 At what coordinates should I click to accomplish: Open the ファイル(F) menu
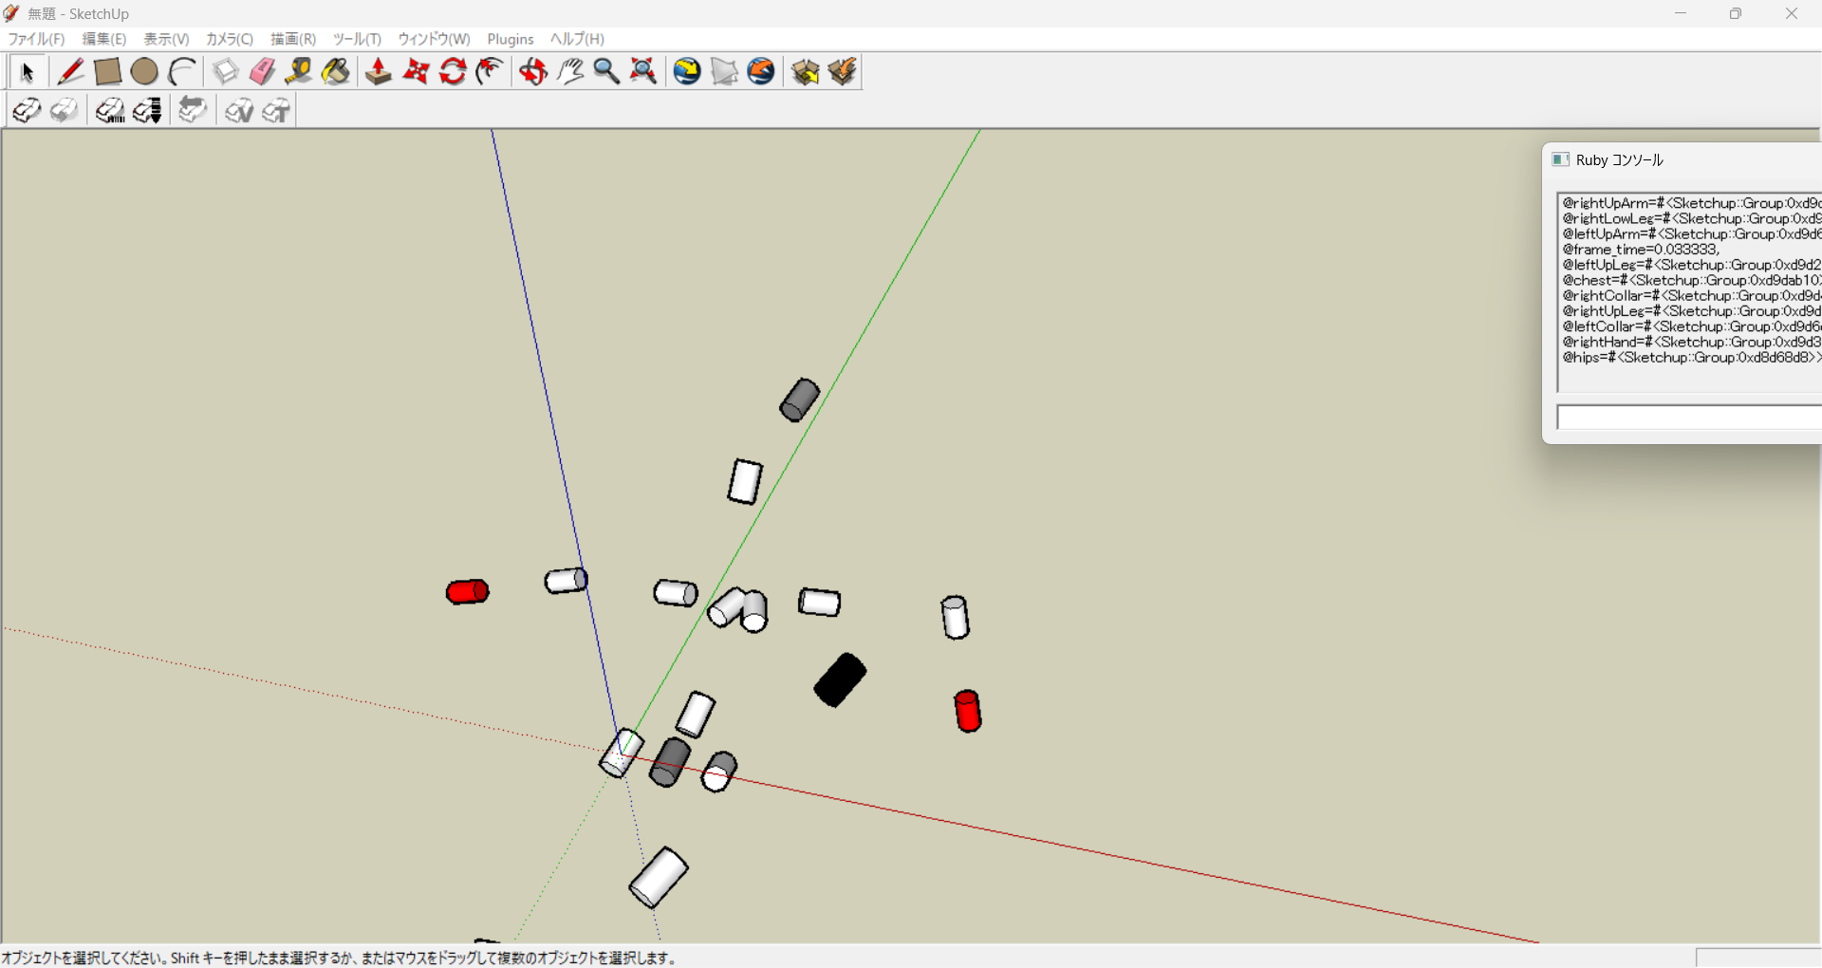click(36, 39)
